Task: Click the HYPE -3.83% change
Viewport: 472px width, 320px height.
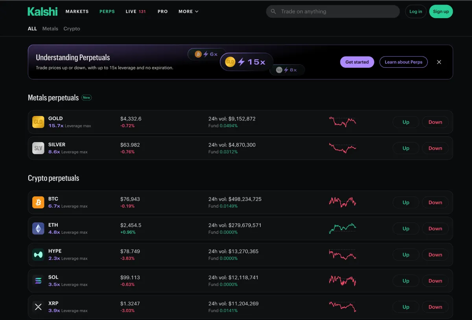Action: coord(127,259)
